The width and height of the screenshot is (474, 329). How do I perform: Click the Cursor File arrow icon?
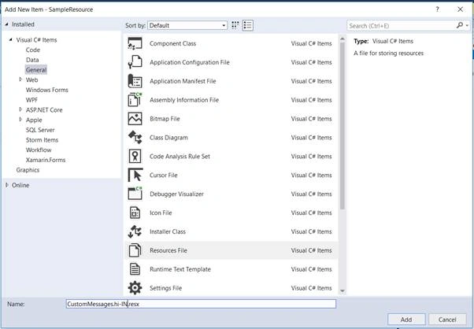135,175
